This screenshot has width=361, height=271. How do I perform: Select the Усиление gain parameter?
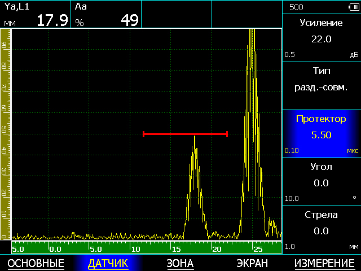point(321,37)
